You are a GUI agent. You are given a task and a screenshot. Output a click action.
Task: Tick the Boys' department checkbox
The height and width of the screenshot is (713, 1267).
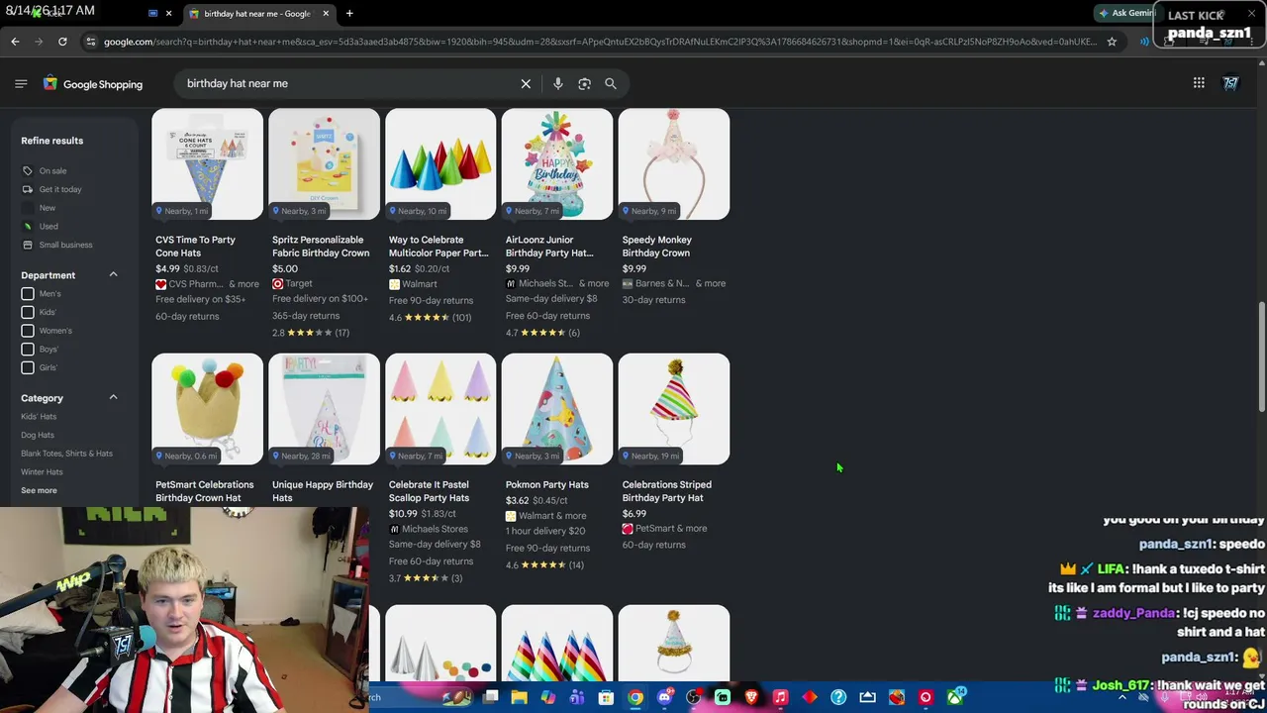28,349
